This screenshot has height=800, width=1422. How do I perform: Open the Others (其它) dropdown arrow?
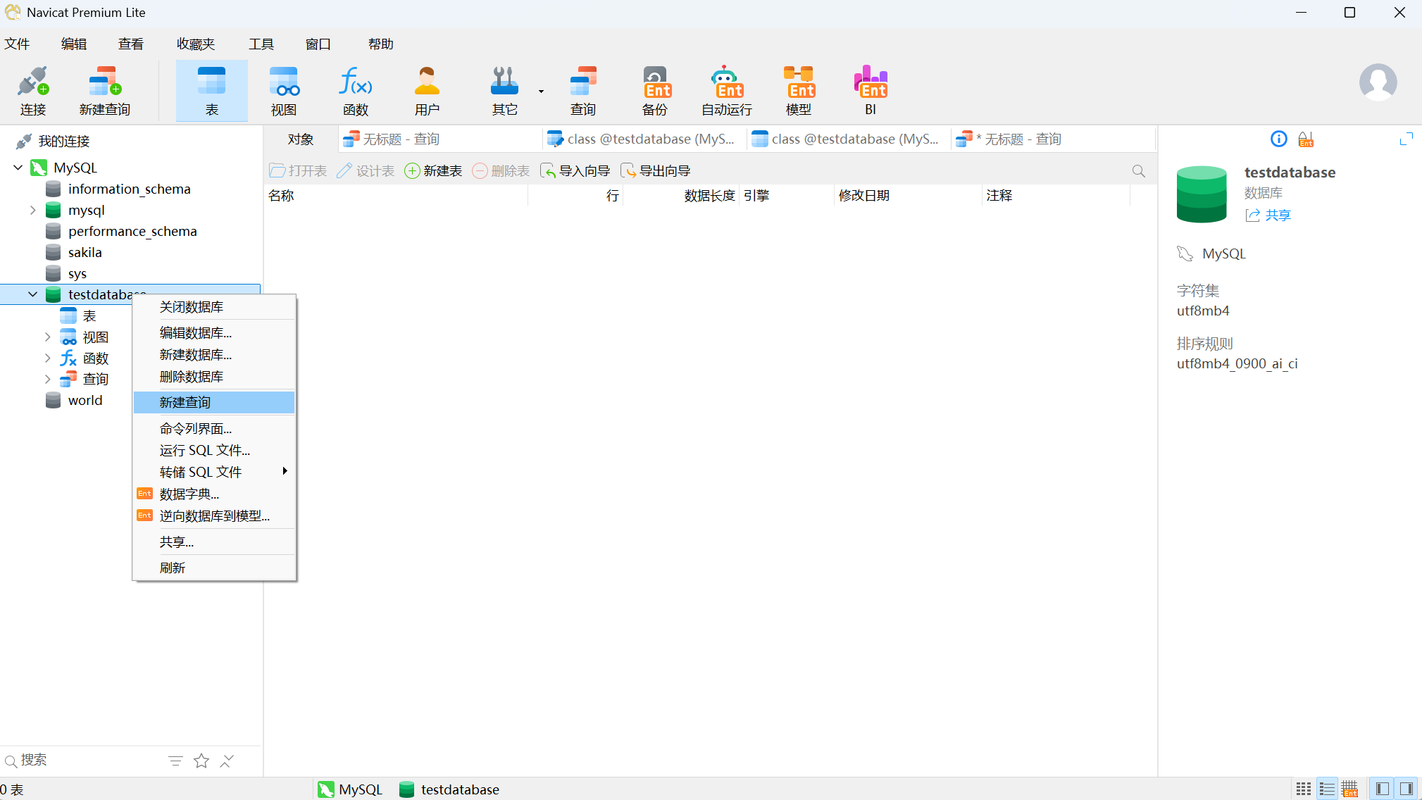(541, 92)
